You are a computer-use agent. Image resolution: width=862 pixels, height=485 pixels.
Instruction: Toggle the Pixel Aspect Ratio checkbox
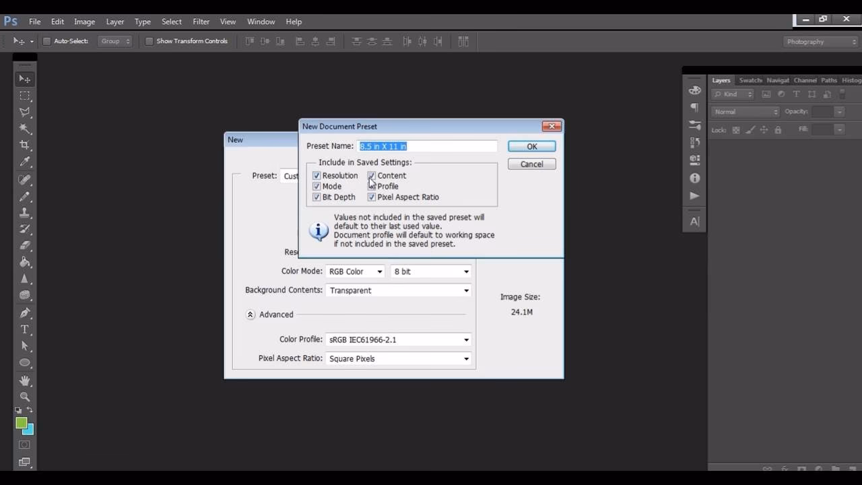[x=372, y=197]
